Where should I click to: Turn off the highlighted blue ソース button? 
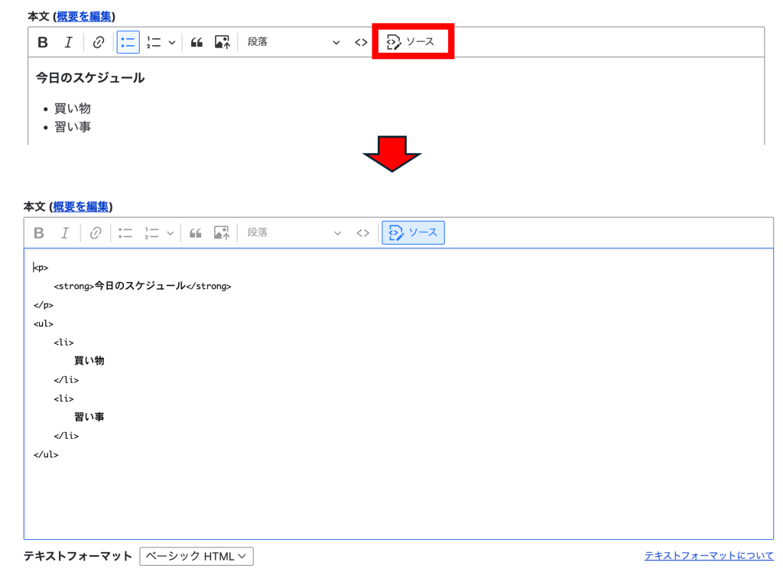point(413,232)
